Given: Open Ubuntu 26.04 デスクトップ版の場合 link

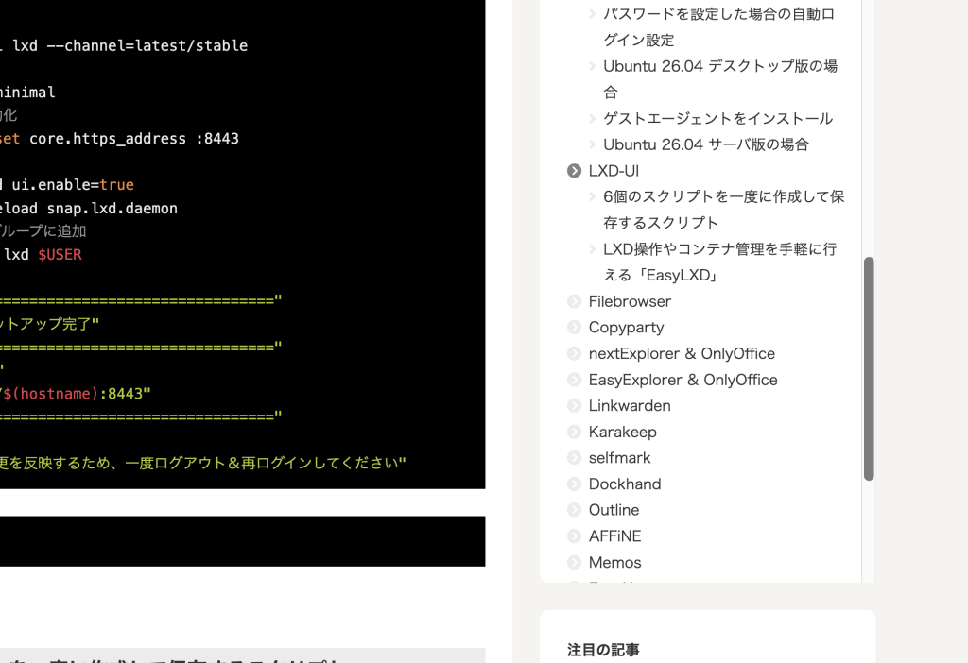Looking at the screenshot, I should (x=720, y=79).
